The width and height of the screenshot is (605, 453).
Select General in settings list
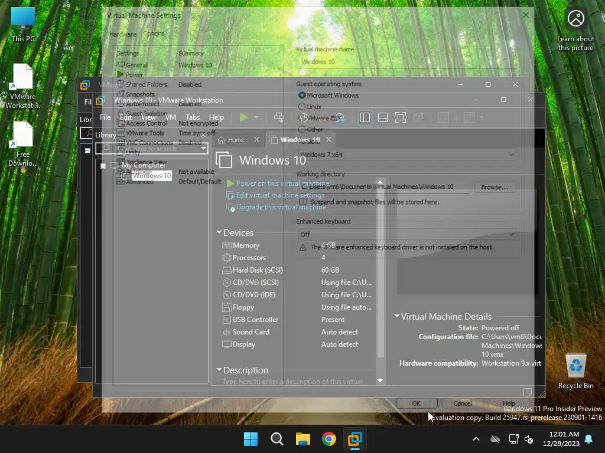click(x=136, y=65)
